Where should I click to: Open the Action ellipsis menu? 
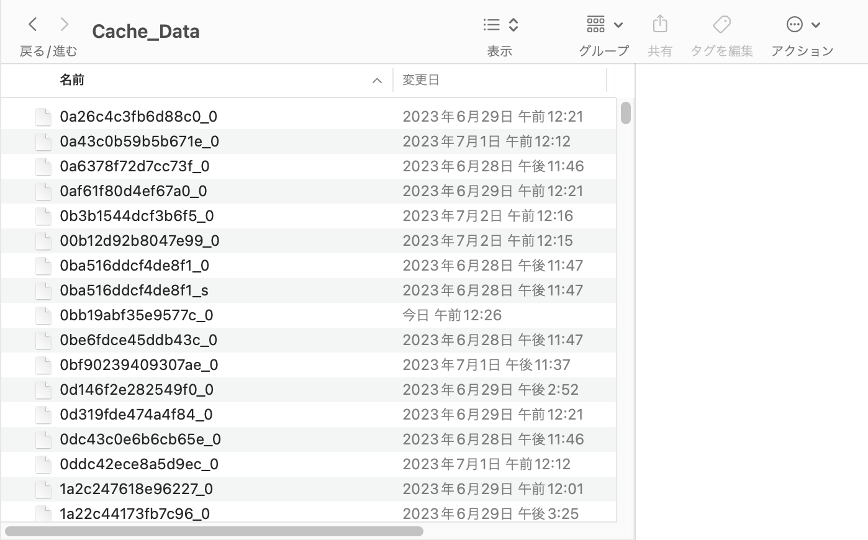click(x=802, y=25)
